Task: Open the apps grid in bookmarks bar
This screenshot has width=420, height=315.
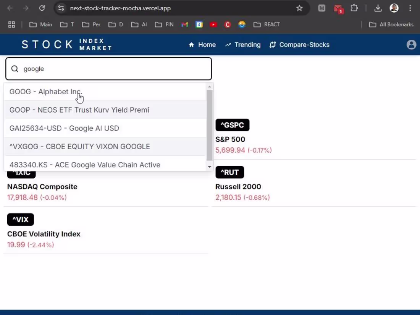Action: (x=11, y=25)
